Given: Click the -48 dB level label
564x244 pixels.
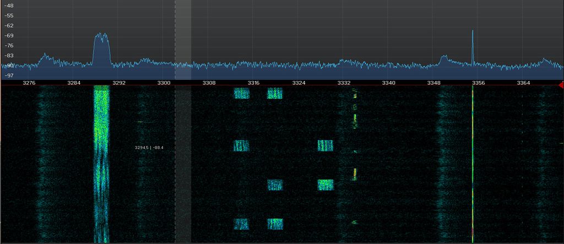Looking at the screenshot, I should (x=9, y=6).
